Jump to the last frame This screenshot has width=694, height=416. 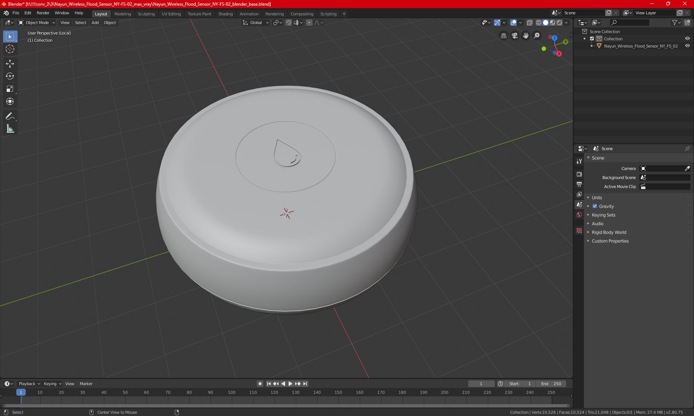305,384
